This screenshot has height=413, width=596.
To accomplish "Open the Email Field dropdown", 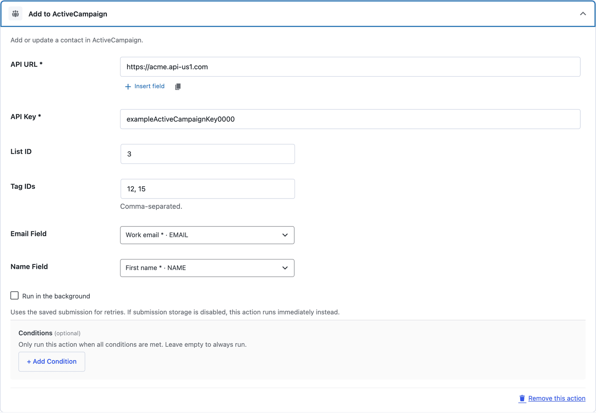I will pyautogui.click(x=207, y=235).
